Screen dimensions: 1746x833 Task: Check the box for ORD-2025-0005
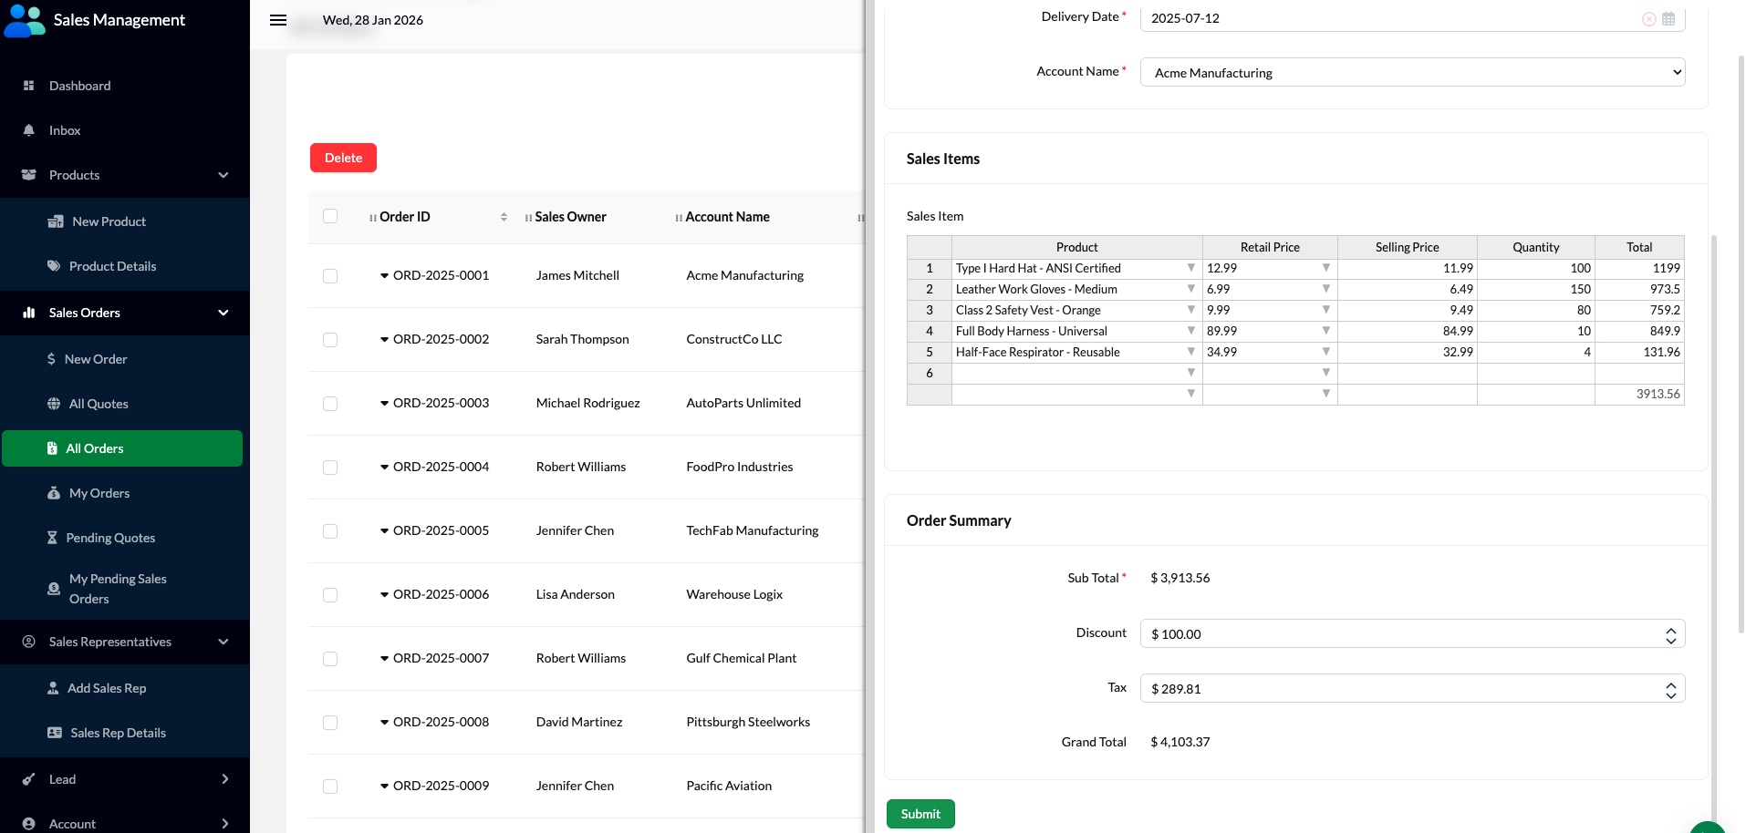330,531
